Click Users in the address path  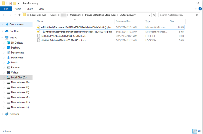[53, 15]
